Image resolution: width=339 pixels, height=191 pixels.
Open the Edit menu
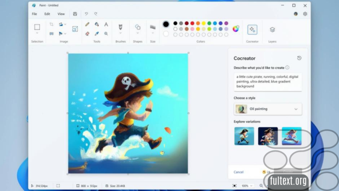pyautogui.click(x=47, y=14)
